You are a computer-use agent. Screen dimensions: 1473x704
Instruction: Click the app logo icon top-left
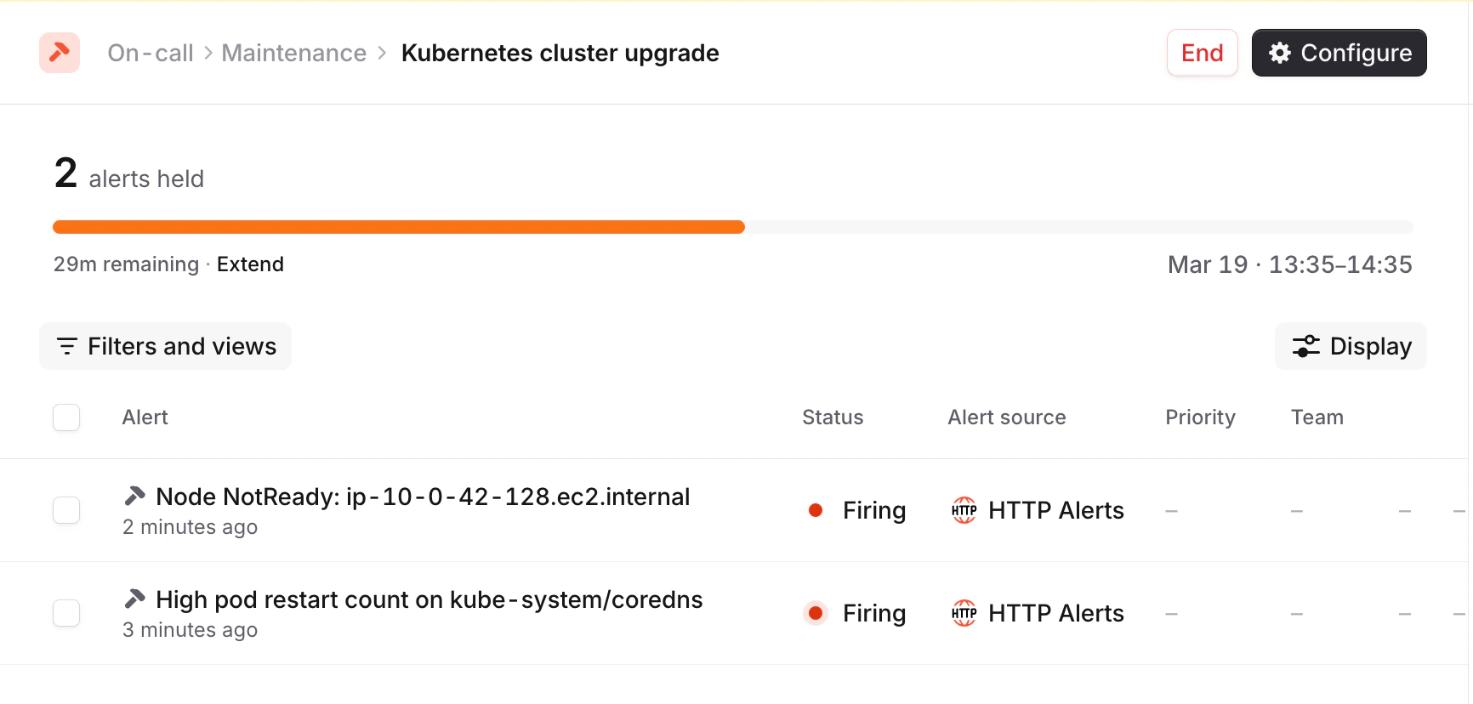point(59,52)
